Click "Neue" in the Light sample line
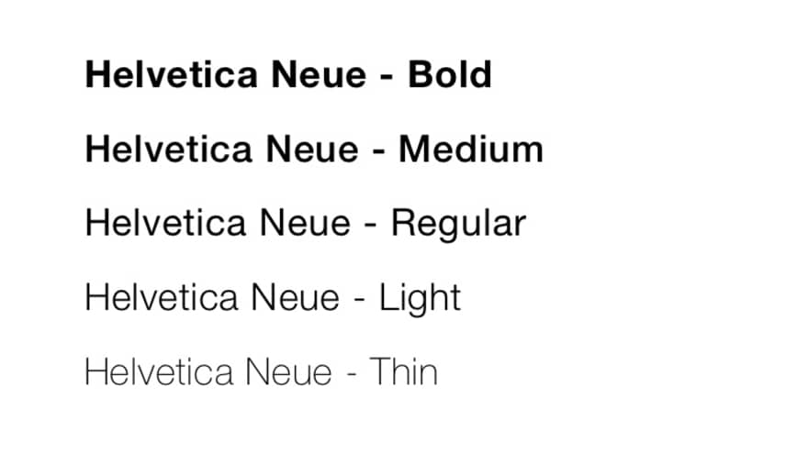The width and height of the screenshot is (808, 454). 296,297
